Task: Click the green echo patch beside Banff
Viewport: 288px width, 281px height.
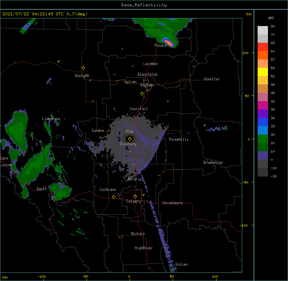Action: tap(60, 191)
